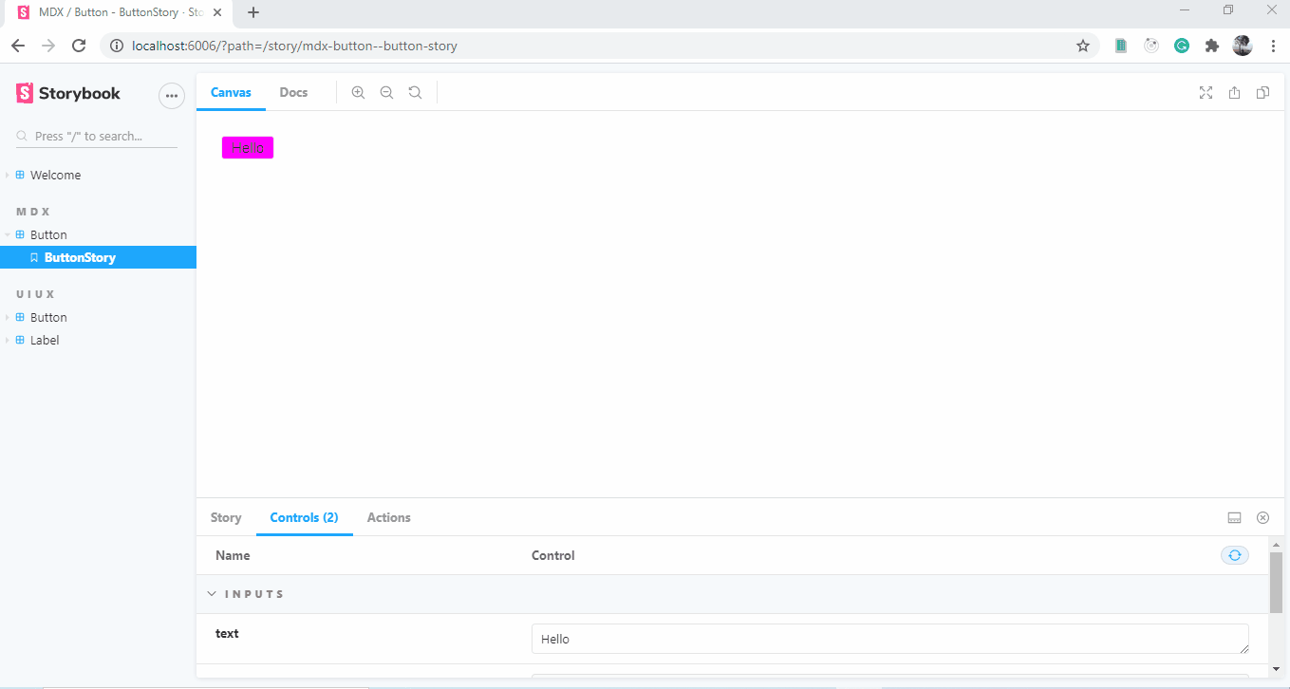
Task: Open the Actions panel tab
Action: pos(388,517)
